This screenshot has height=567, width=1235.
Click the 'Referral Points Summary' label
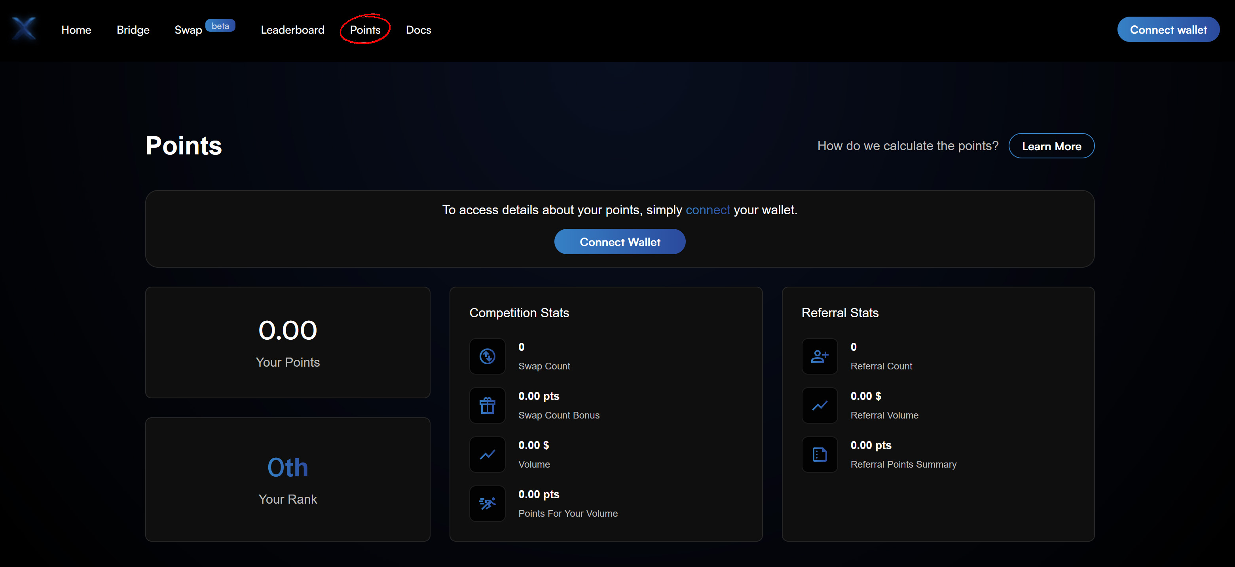point(903,464)
